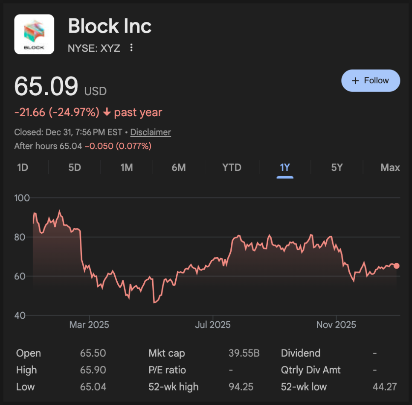Image resolution: width=412 pixels, height=405 pixels.
Task: Open the three-dot options menu
Action: point(131,48)
